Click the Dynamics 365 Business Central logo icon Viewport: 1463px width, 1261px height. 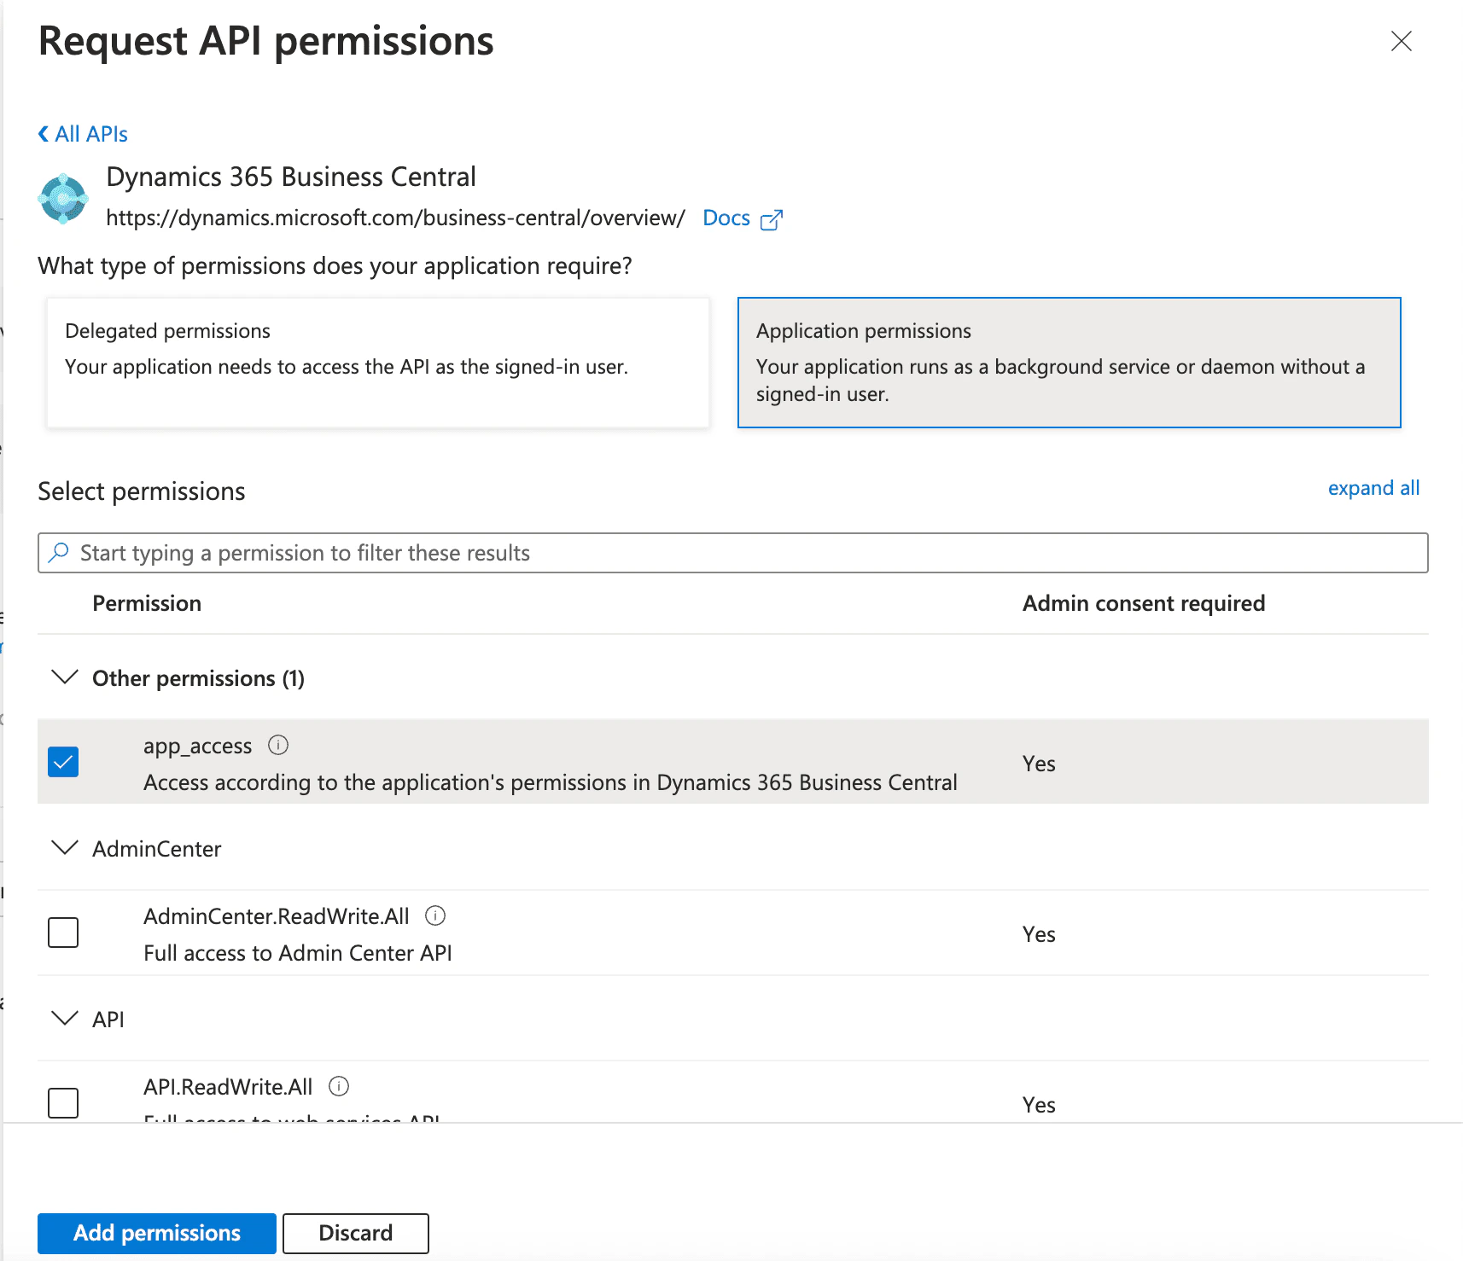63,199
